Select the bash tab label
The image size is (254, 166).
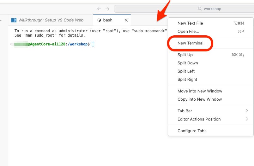(108, 20)
